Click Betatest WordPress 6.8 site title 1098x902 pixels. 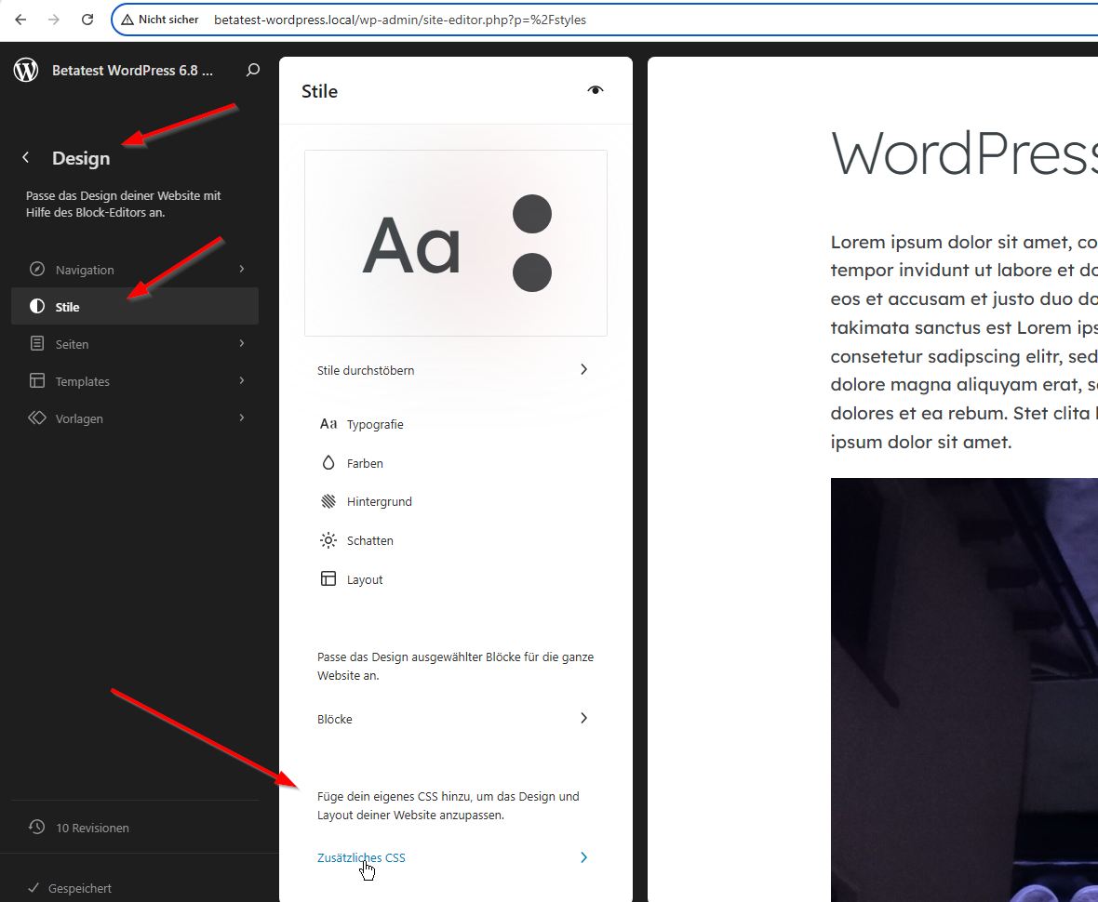tap(132, 70)
